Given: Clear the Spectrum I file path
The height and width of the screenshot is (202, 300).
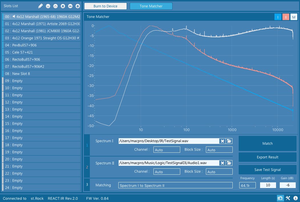Looking at the screenshot, I should click(x=222, y=141).
